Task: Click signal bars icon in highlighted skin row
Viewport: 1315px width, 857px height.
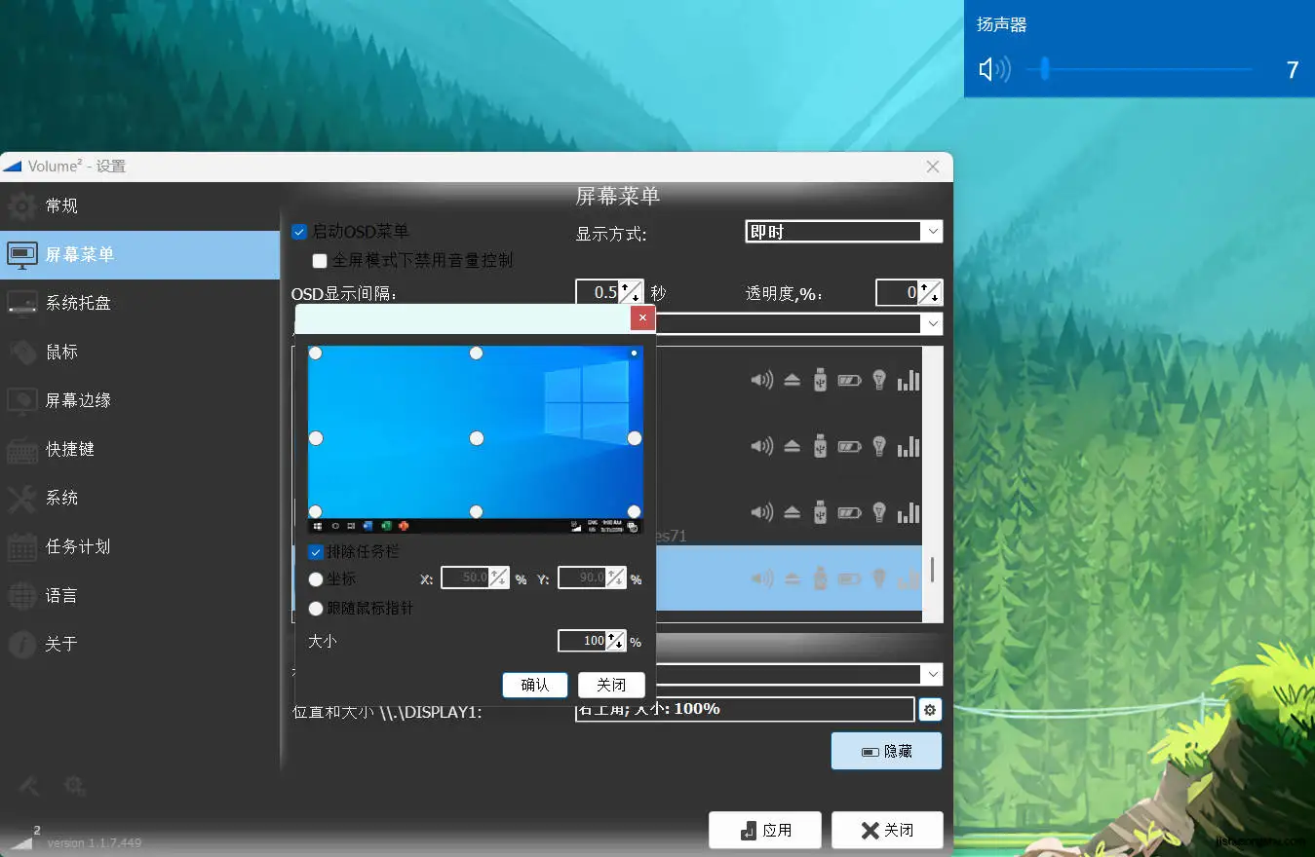Action: 909,578
